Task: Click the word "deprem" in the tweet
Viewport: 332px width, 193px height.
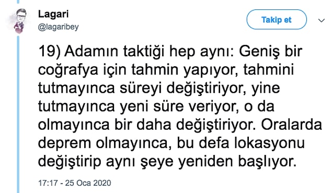Action: 65,143
